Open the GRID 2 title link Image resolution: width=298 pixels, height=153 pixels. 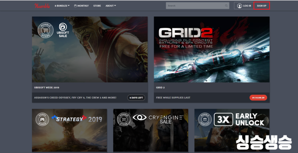[160, 87]
